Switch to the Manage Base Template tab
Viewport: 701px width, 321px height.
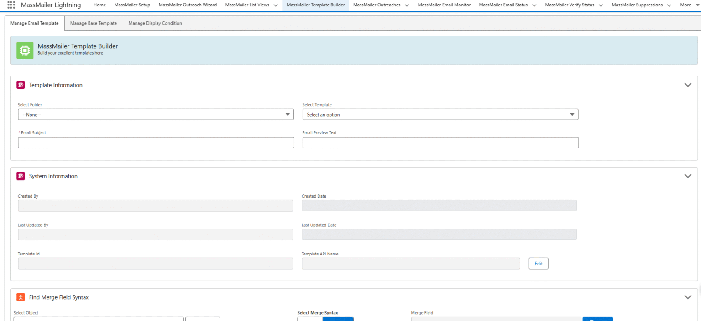pyautogui.click(x=93, y=23)
